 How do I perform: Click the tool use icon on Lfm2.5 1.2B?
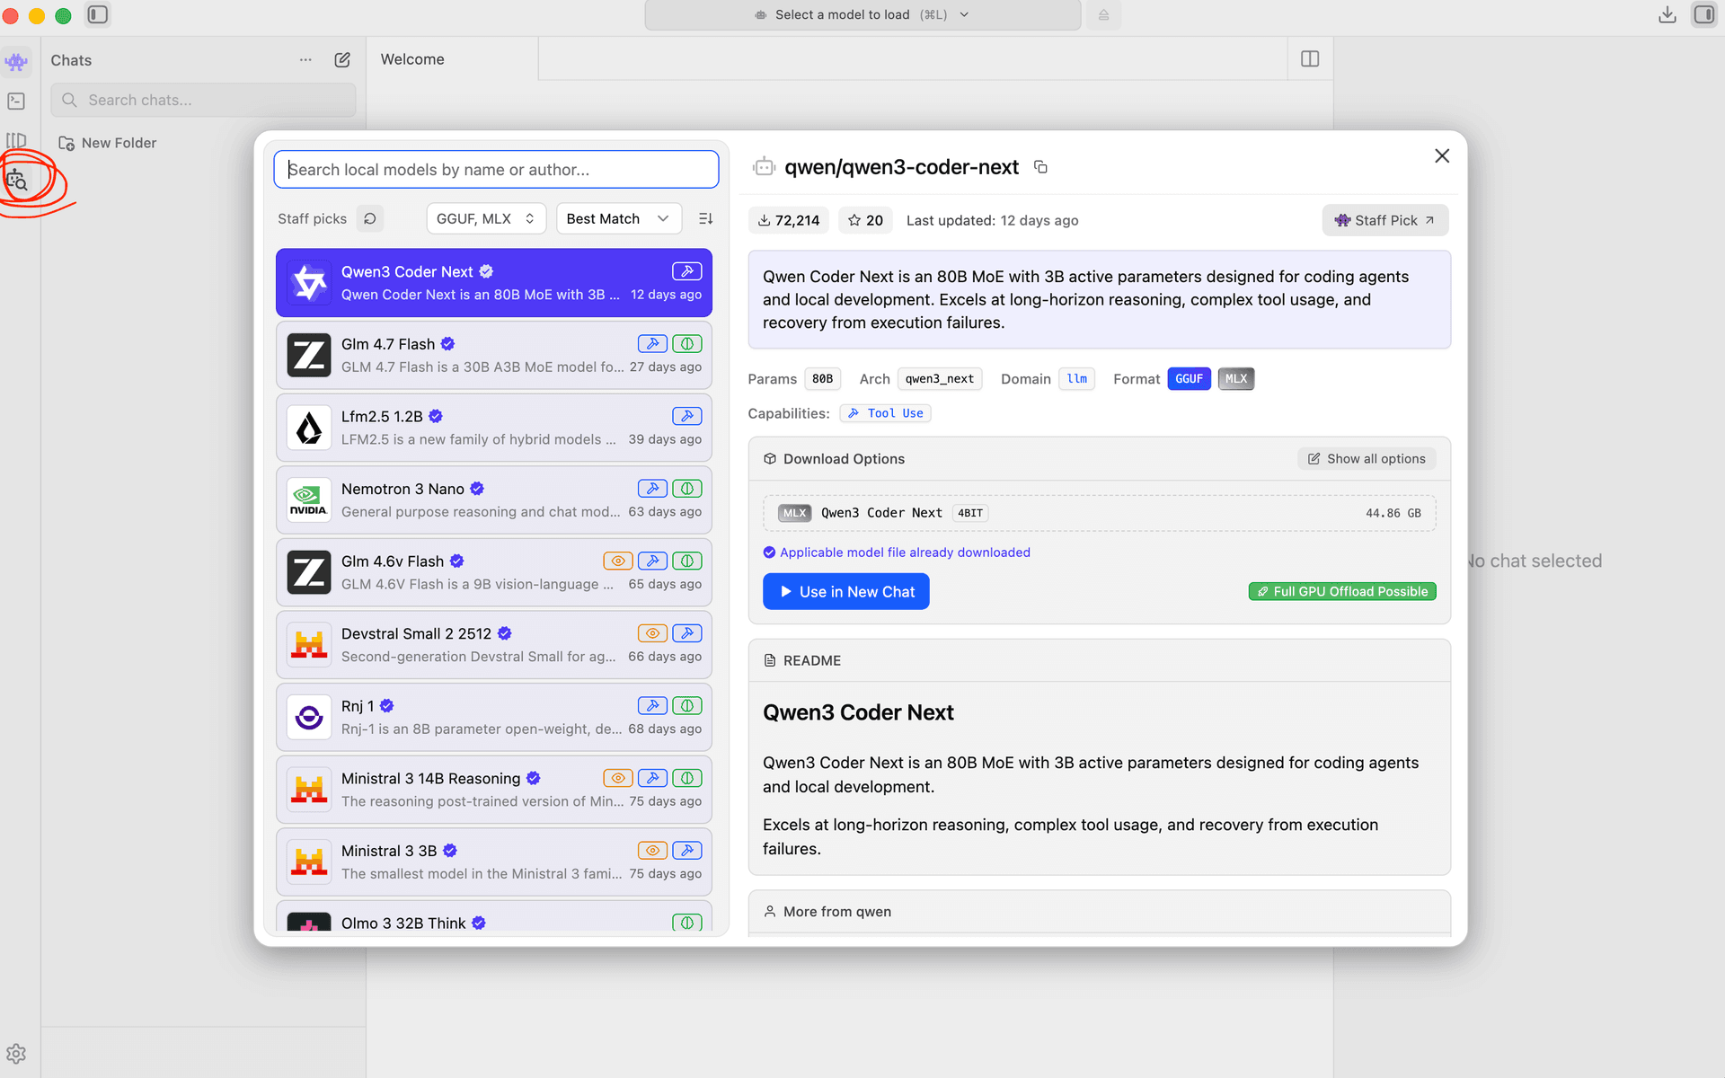coord(687,416)
